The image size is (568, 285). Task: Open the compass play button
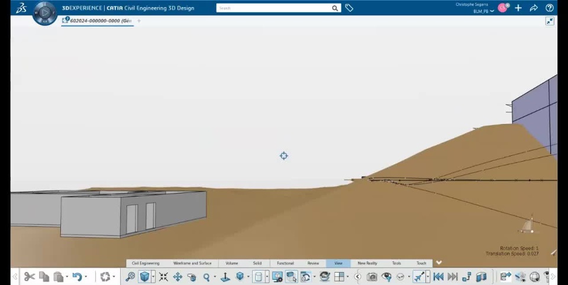coord(45,12)
